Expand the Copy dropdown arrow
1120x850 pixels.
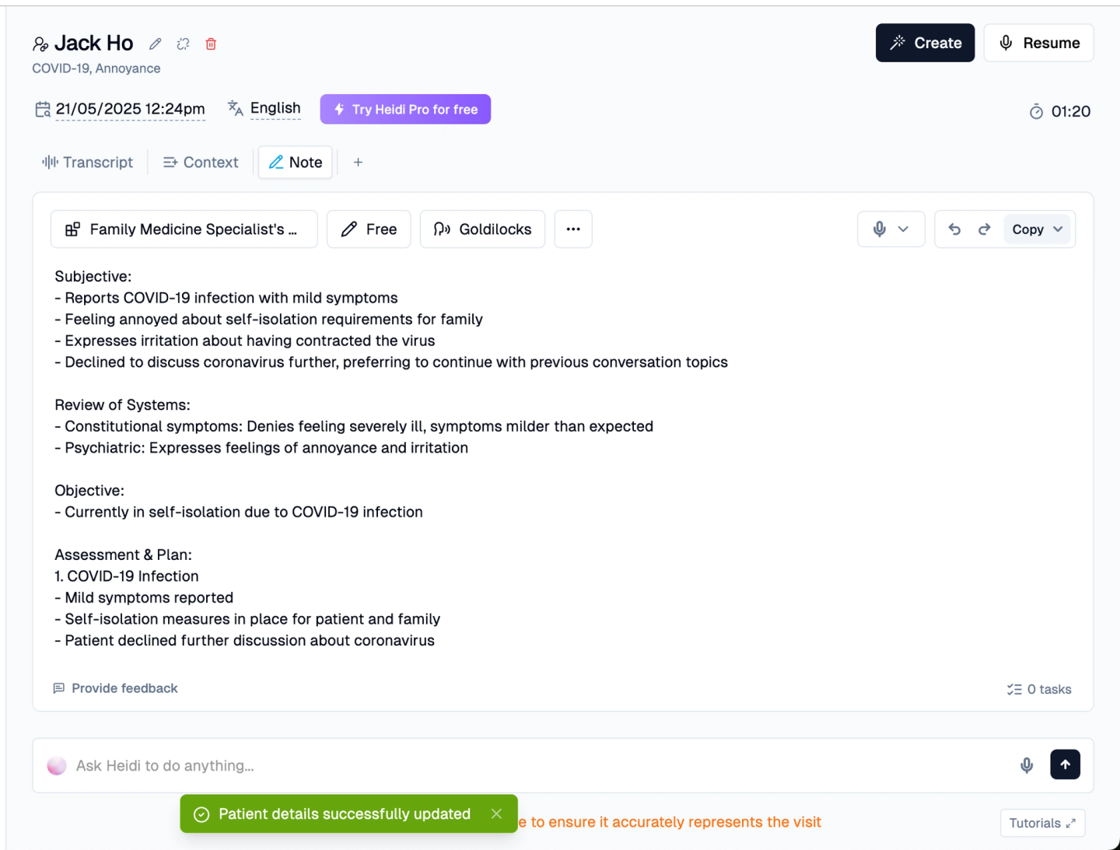pos(1058,229)
